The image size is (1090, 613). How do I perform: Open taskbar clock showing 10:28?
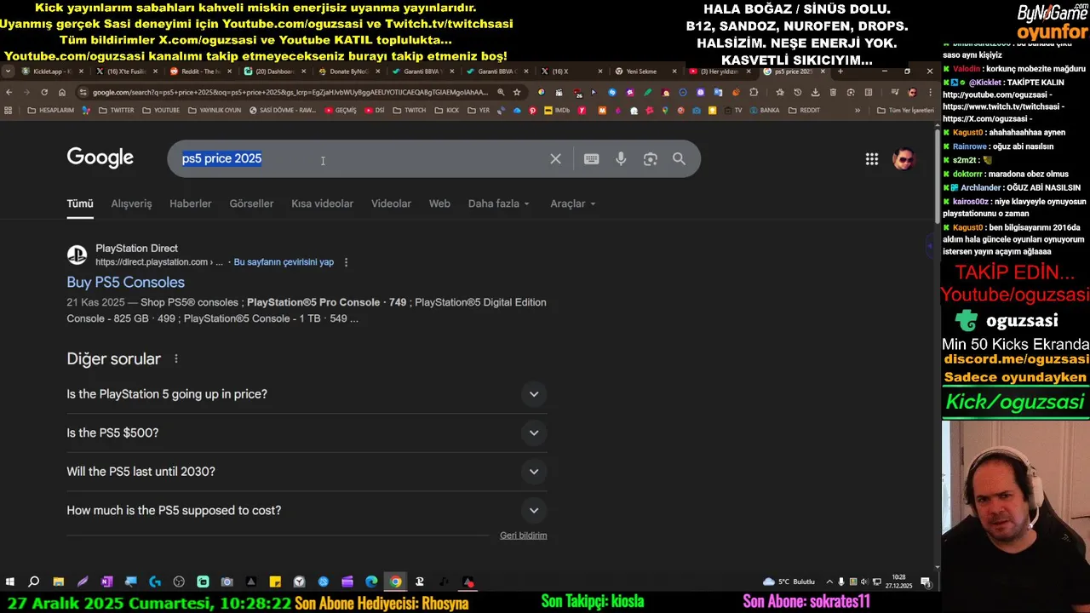point(898,582)
